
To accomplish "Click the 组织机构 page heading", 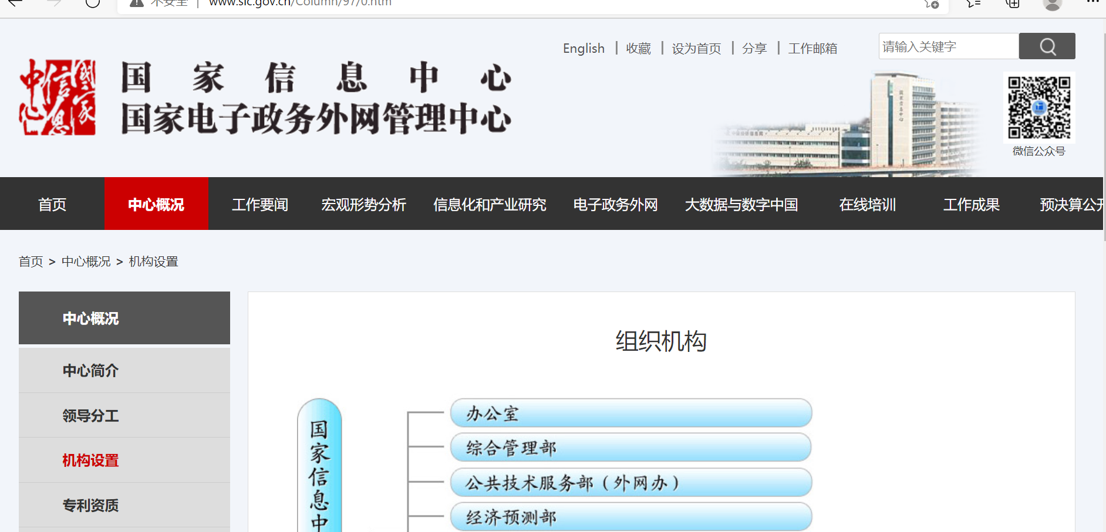I will [661, 341].
